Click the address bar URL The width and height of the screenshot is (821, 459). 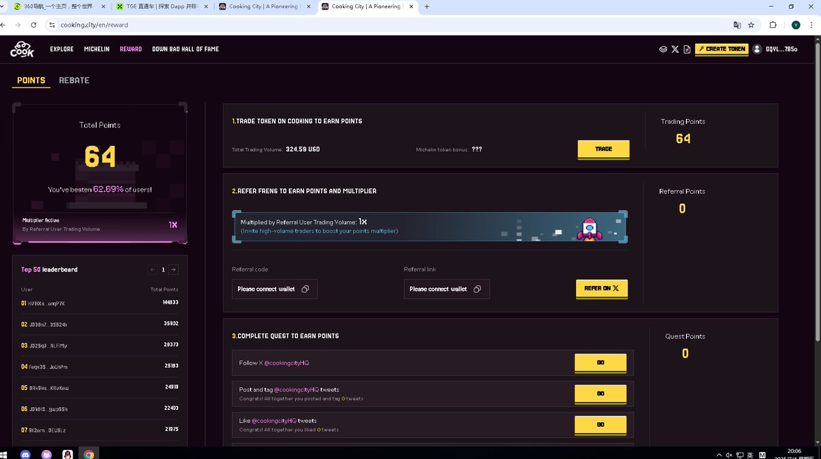tap(94, 25)
